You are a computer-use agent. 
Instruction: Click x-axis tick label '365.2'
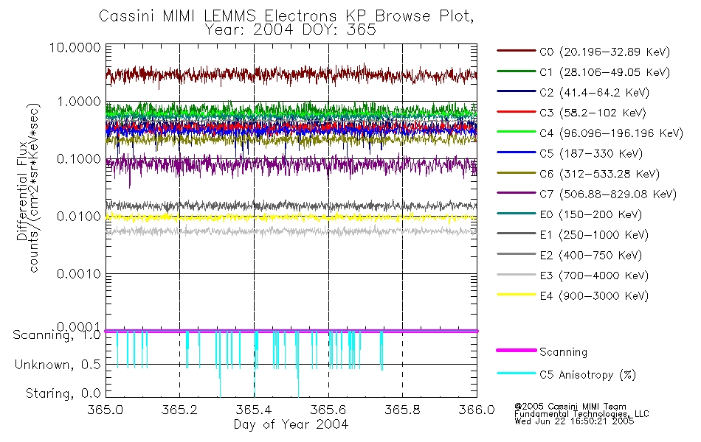click(179, 410)
